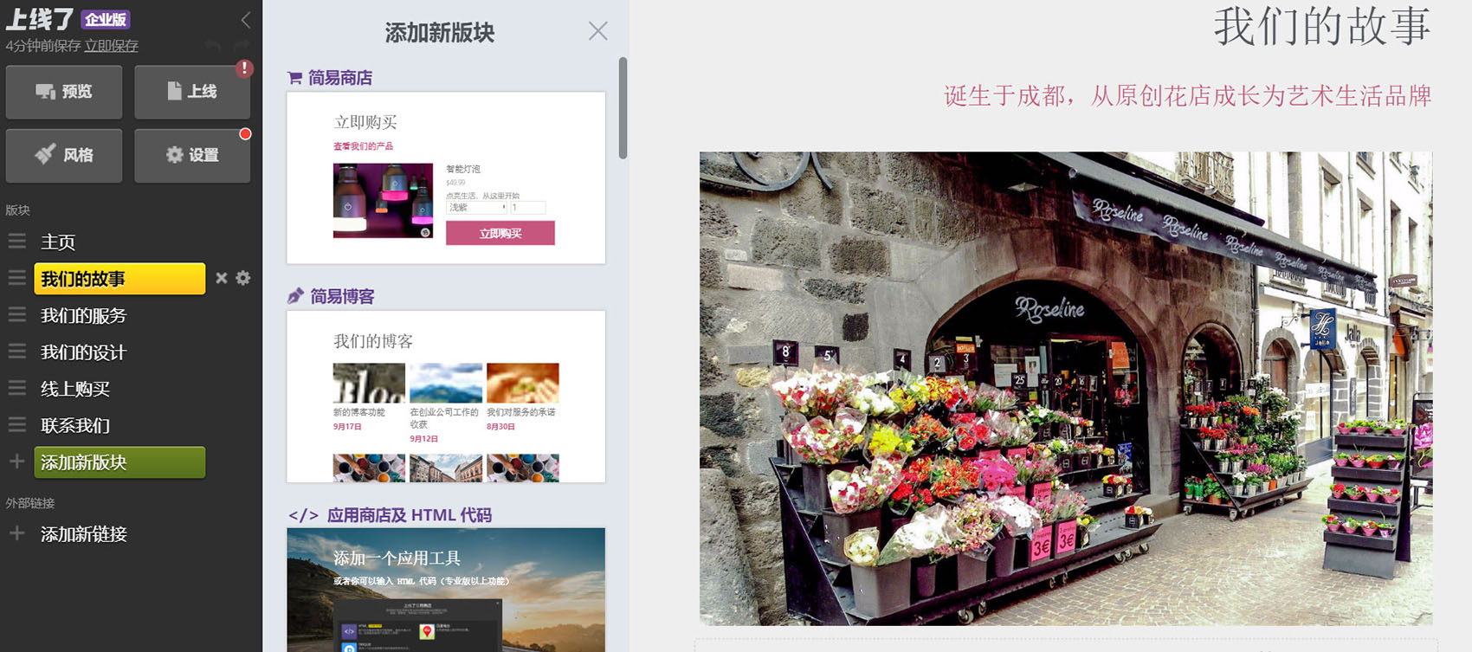This screenshot has width=1472, height=652.
Task: Collapse the left sidebar with the chevron arrow
Action: pos(246,19)
